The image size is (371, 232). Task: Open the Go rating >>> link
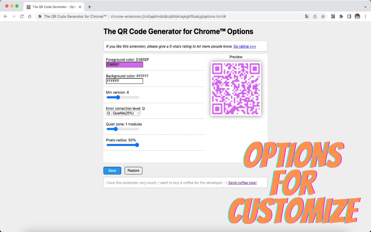[245, 46]
